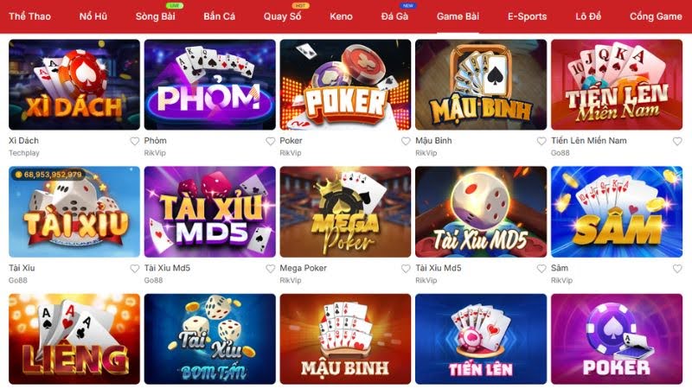Open the Cổng Game menu item
Viewport: 692px width, 389px height.
point(656,16)
